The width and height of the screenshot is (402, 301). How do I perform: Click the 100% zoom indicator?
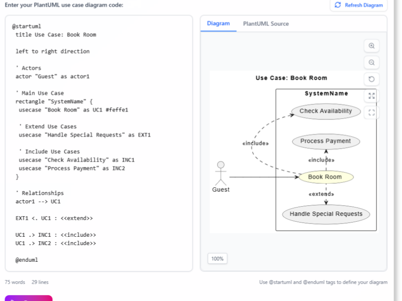(x=217, y=258)
